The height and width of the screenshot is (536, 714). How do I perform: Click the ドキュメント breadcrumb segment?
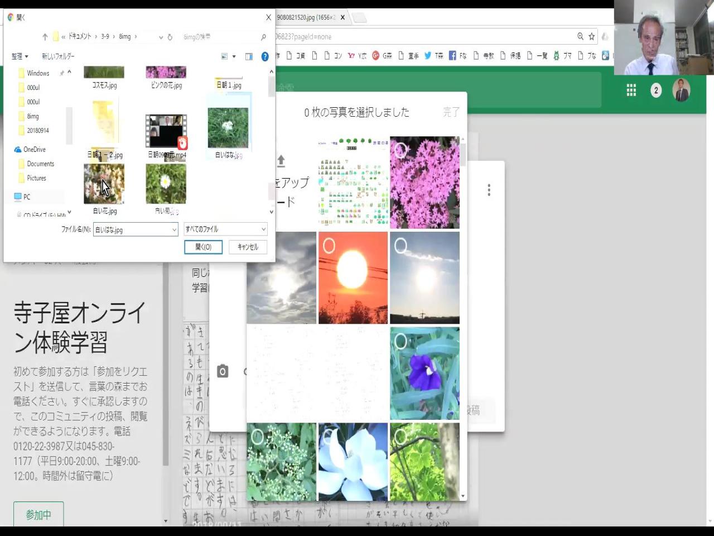tap(79, 37)
